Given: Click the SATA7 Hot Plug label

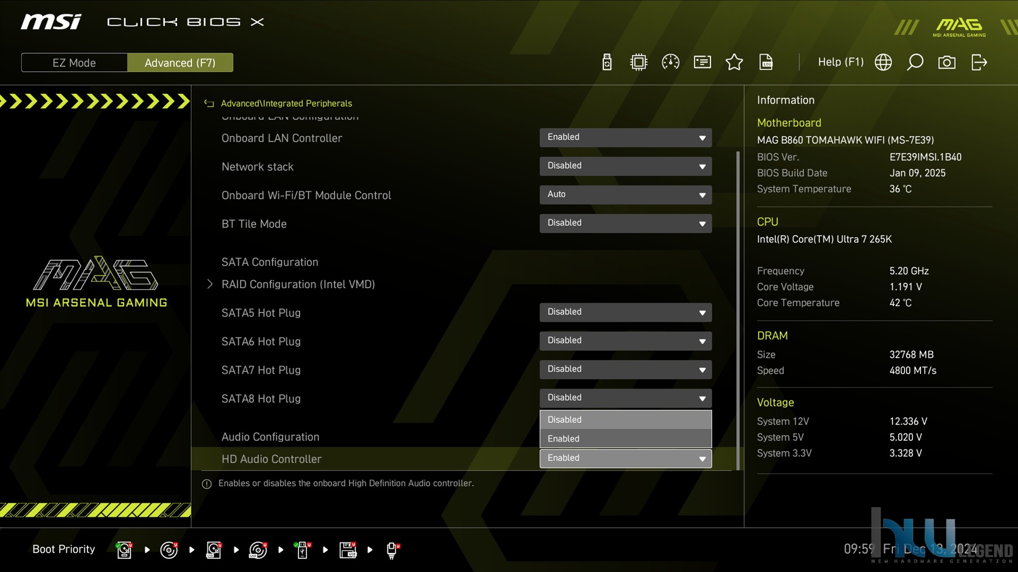Looking at the screenshot, I should [x=261, y=370].
